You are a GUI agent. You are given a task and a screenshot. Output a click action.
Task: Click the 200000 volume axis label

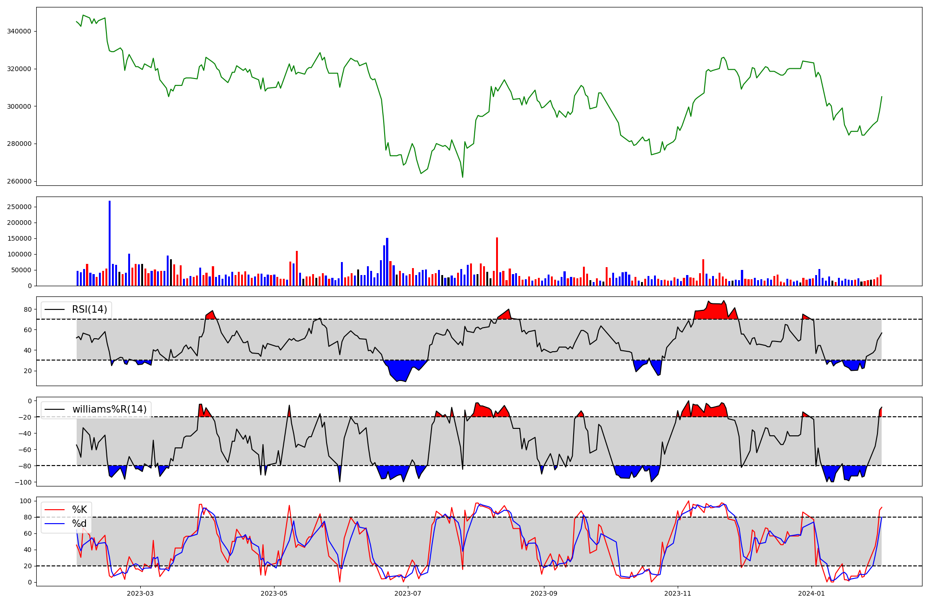[x=19, y=223]
